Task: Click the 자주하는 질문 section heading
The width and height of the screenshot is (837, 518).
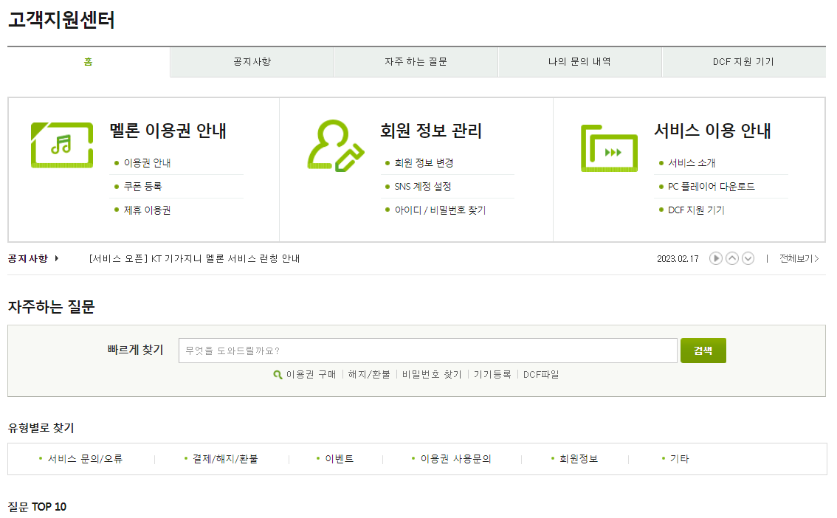Action: (x=51, y=307)
